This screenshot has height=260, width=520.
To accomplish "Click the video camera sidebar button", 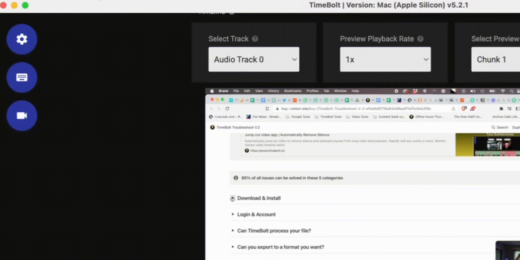I will pos(22,116).
